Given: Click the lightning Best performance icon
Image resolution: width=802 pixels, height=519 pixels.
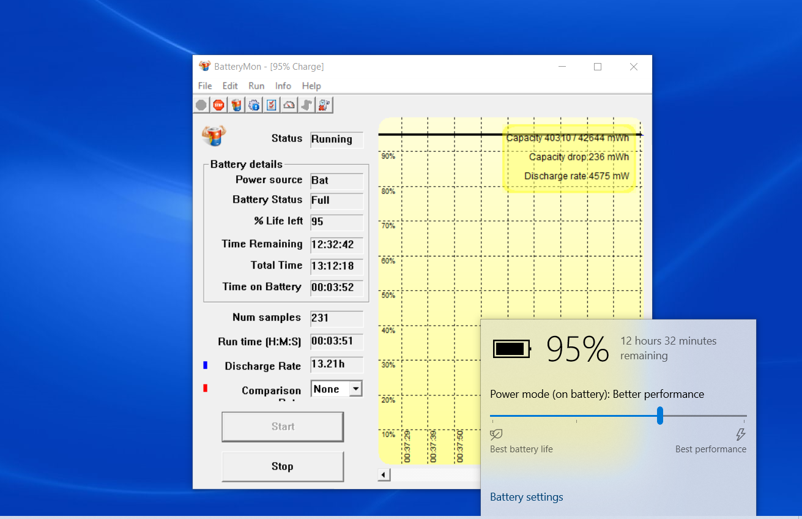Looking at the screenshot, I should click(741, 435).
